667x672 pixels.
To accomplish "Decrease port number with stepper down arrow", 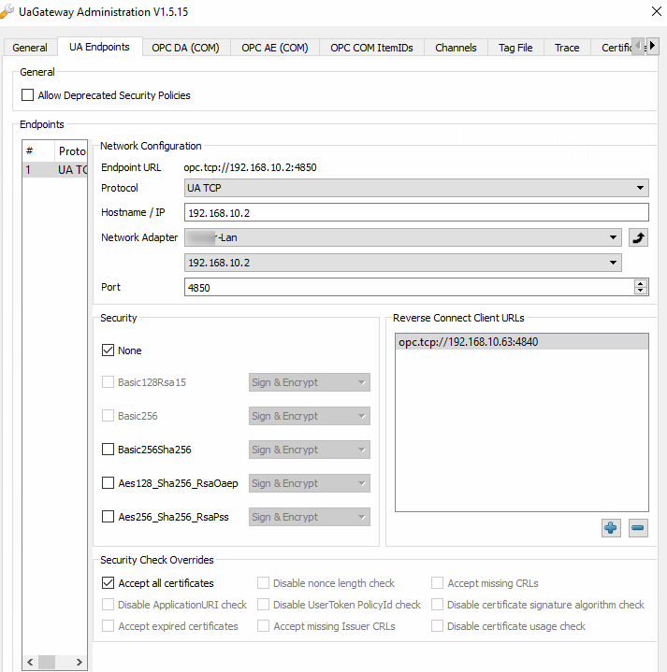I will pos(641,291).
